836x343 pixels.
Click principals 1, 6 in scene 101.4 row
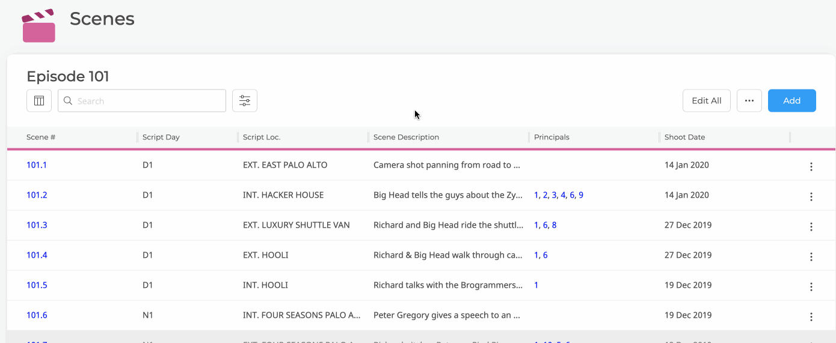coord(541,255)
